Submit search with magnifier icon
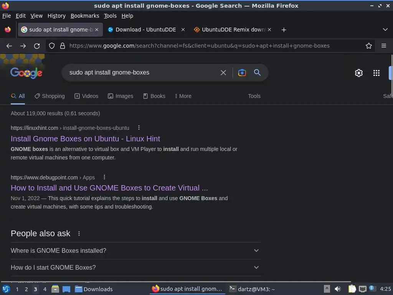This screenshot has width=393, height=295. click(257, 73)
